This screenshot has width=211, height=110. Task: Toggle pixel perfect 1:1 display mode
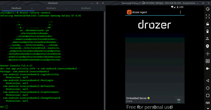click(x=207, y=16)
